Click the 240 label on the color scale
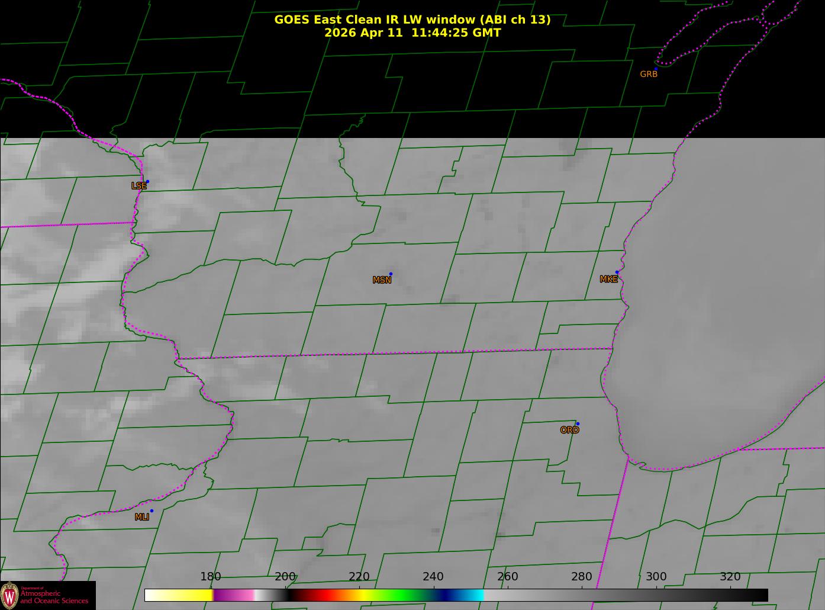Image resolution: width=825 pixels, height=610 pixels. click(433, 576)
